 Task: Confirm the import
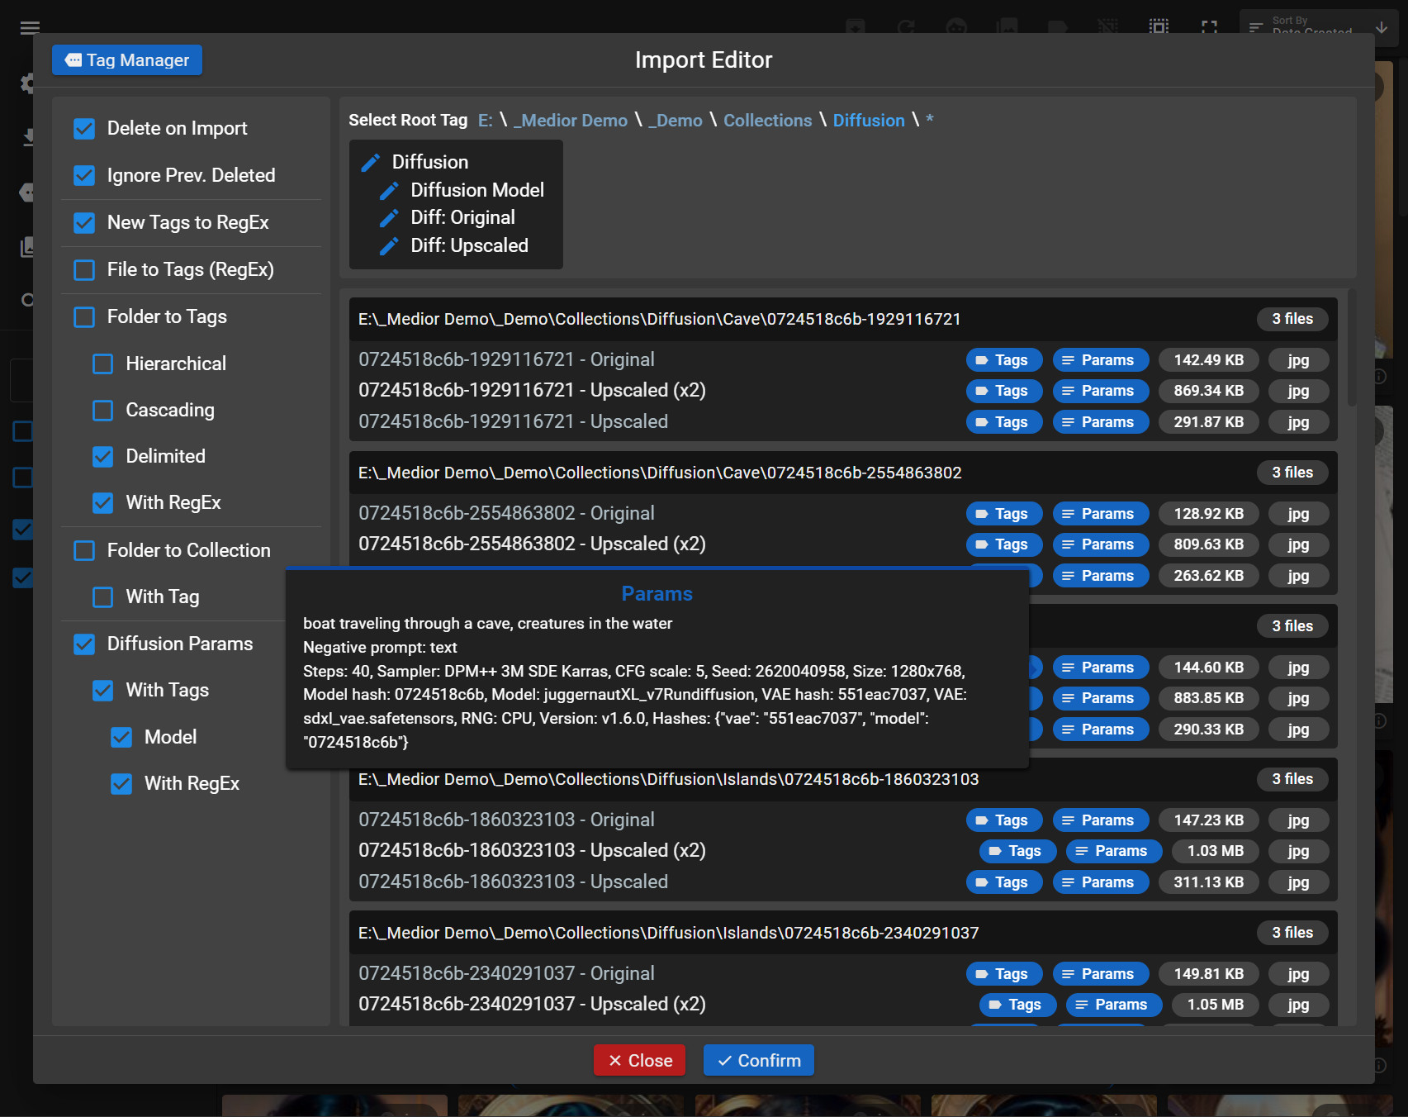click(x=759, y=1061)
